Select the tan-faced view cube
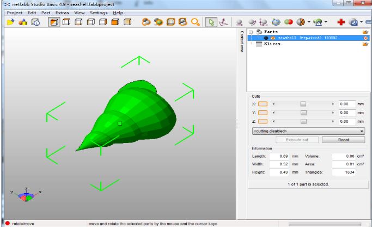Viewport: 372px width, 227px height. click(x=127, y=22)
